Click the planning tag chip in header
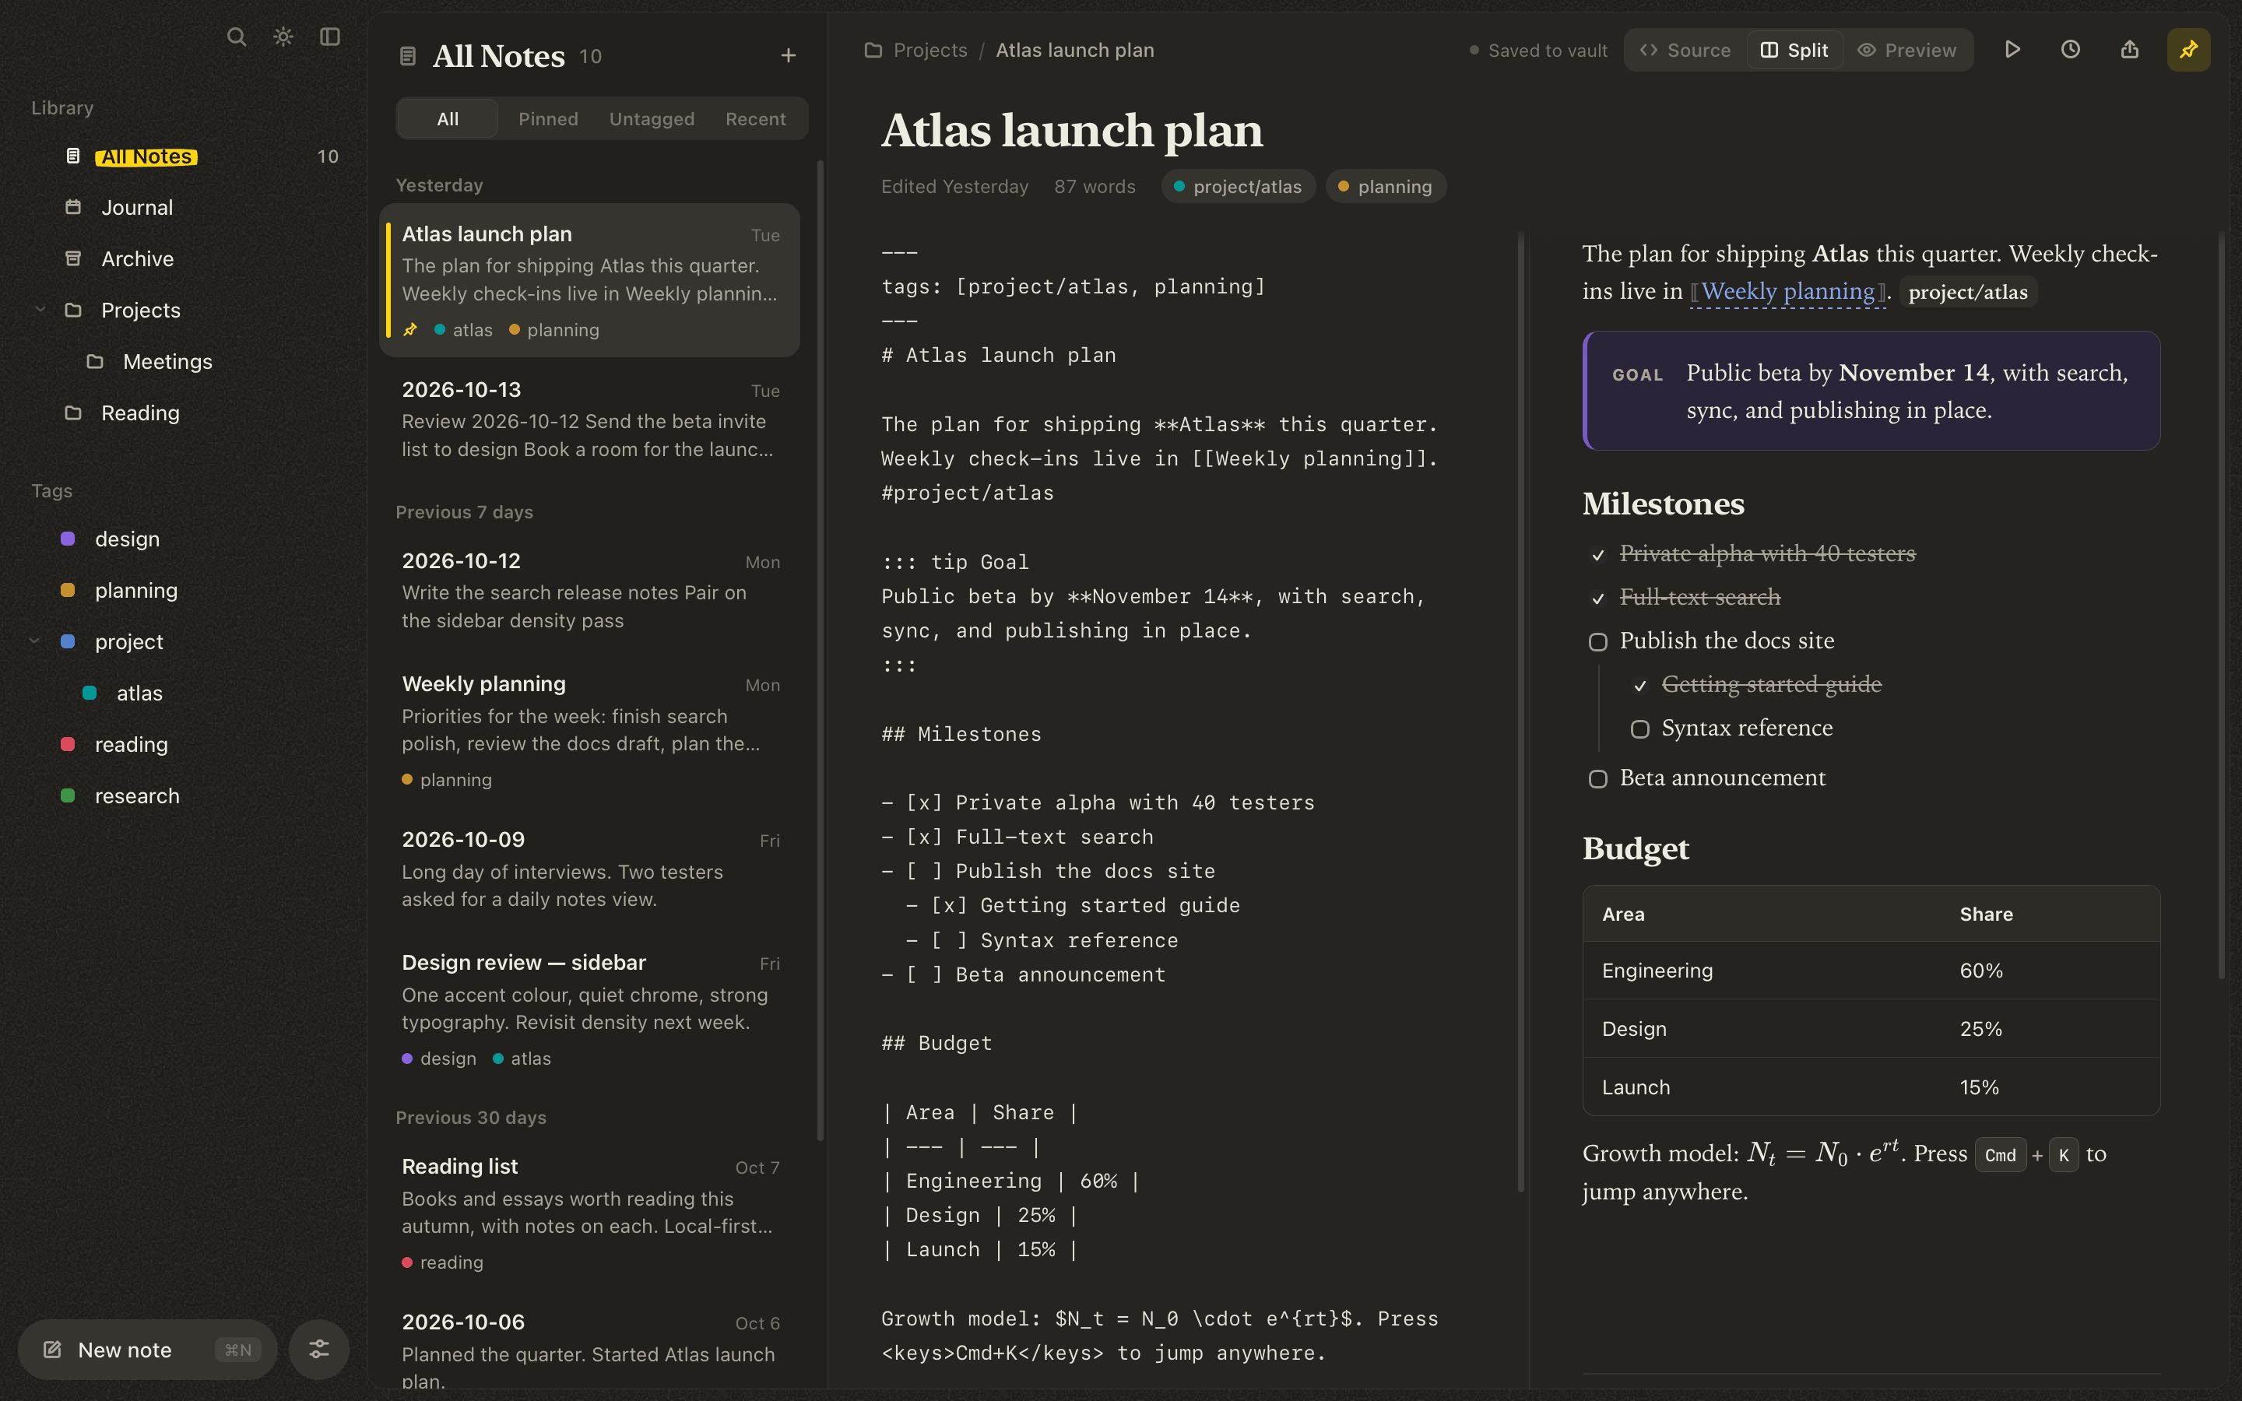 [x=1385, y=186]
